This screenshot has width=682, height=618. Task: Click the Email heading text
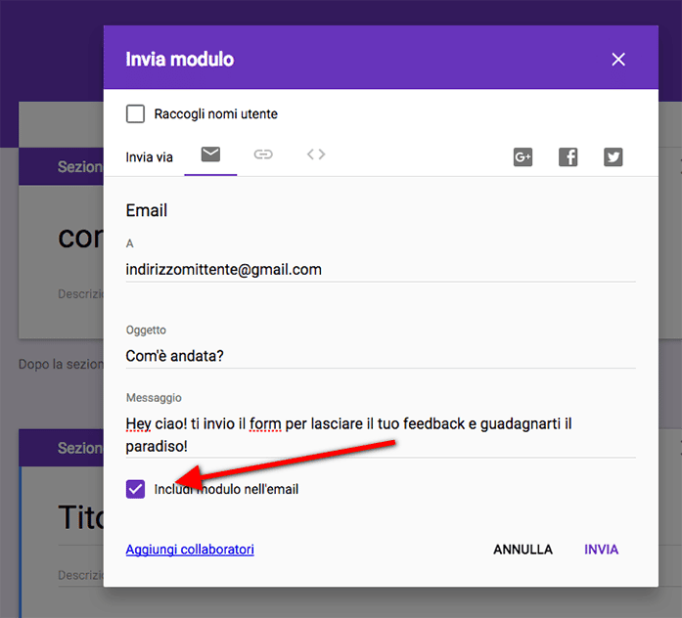[x=147, y=211]
